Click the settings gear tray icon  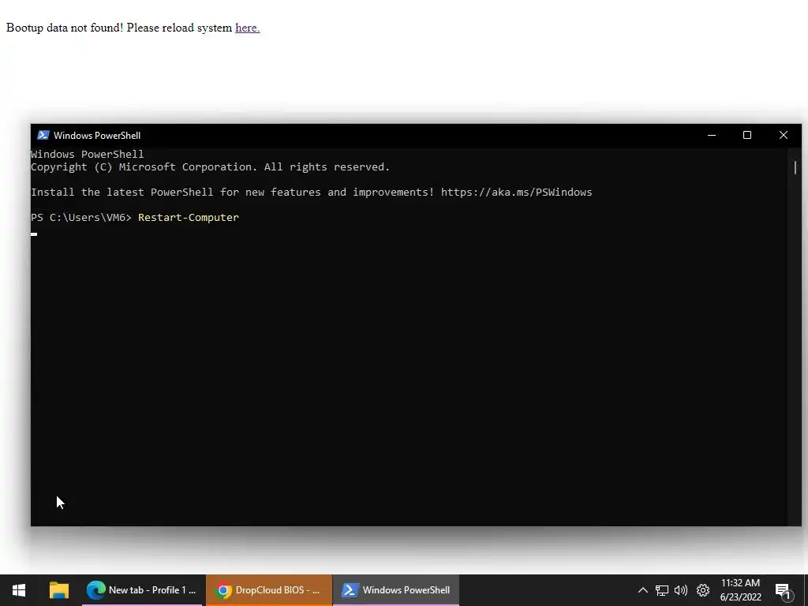coord(703,590)
